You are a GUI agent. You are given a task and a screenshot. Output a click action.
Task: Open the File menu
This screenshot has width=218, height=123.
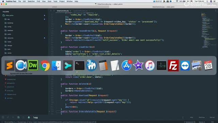pos(19,1)
